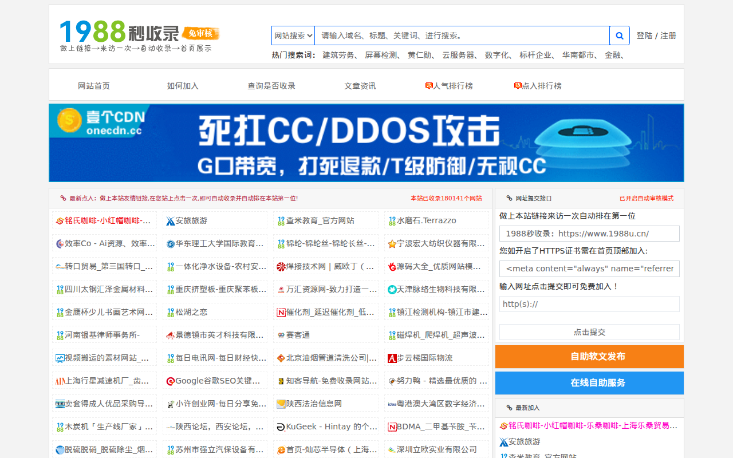Click the KuGeek circular favicon
This screenshot has width=733, height=458.
(279, 426)
